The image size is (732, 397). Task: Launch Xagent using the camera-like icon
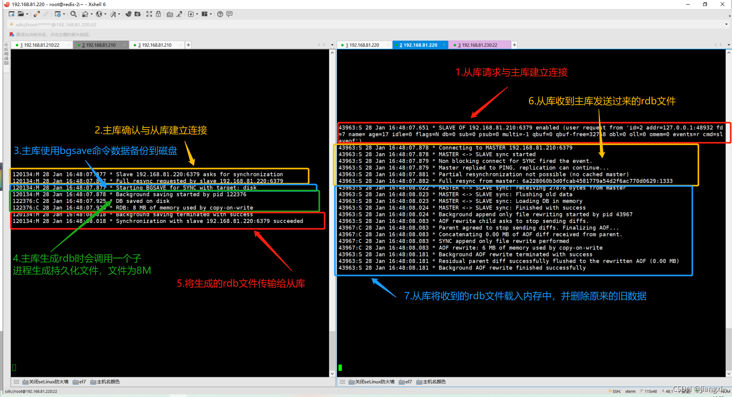tap(138, 14)
